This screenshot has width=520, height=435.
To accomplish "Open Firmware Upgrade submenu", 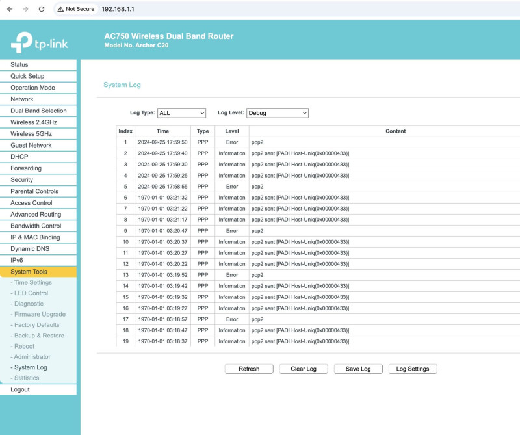I will (38, 314).
